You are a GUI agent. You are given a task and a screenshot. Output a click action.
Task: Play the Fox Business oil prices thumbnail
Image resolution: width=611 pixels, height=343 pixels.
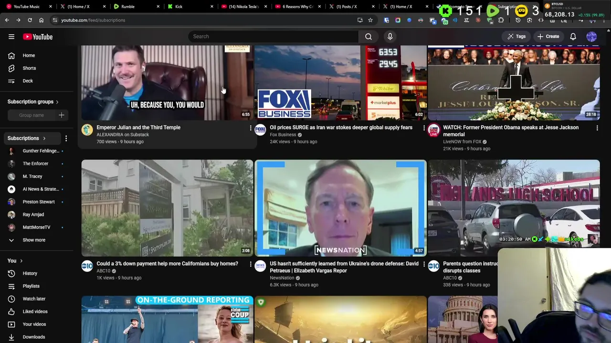340,83
